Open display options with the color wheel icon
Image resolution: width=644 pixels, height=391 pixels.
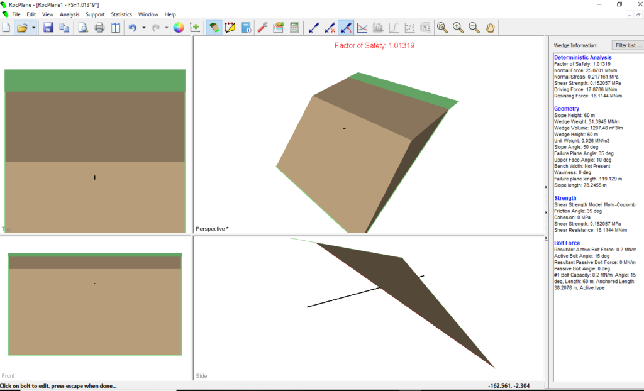[179, 28]
